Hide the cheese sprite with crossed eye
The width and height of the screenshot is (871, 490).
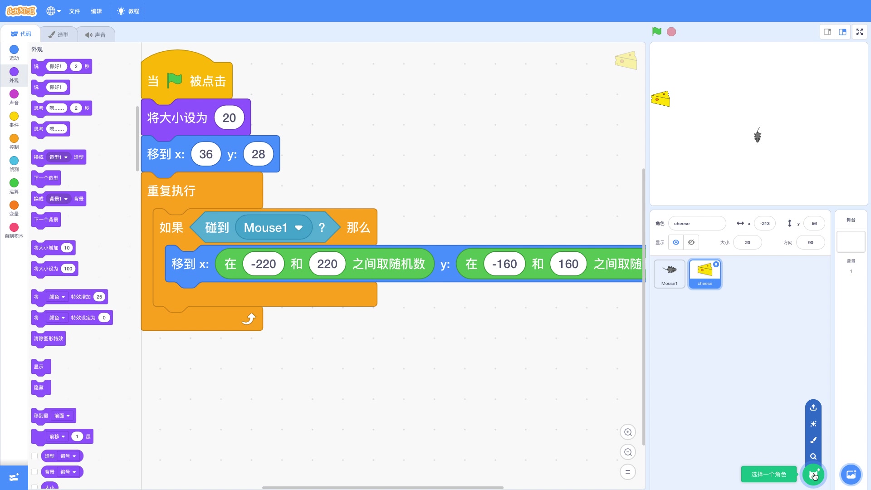click(691, 242)
